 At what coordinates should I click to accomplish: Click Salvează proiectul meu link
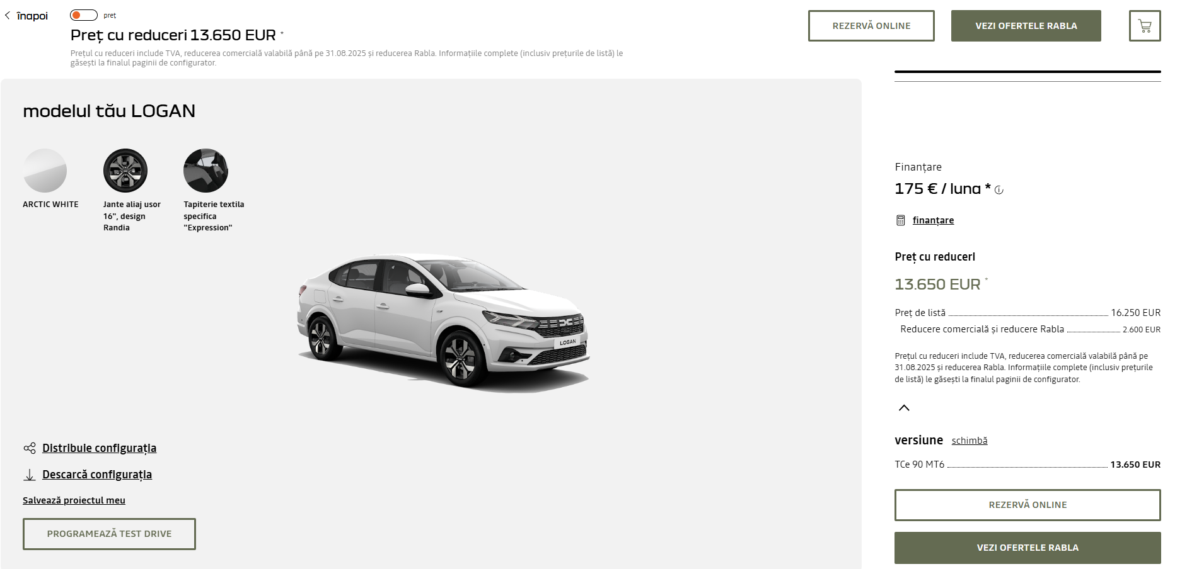tap(74, 500)
